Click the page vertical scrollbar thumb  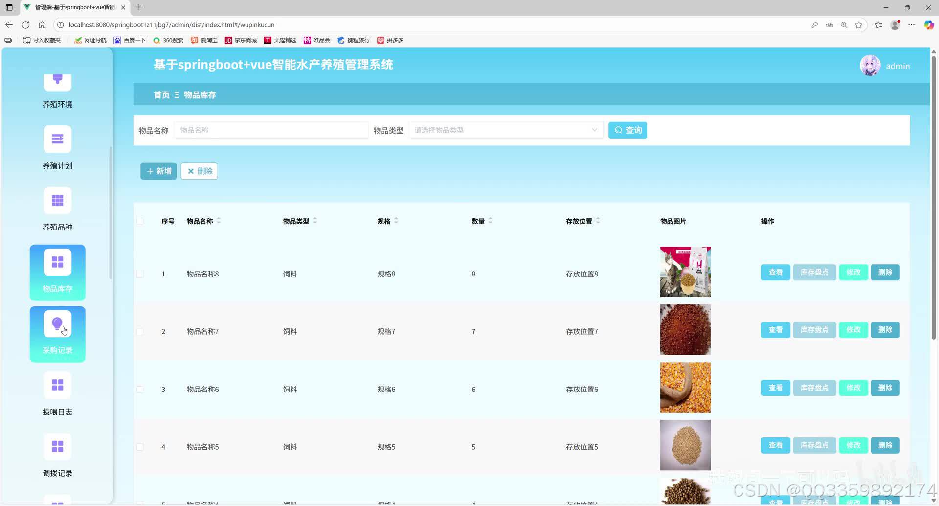[x=933, y=198]
